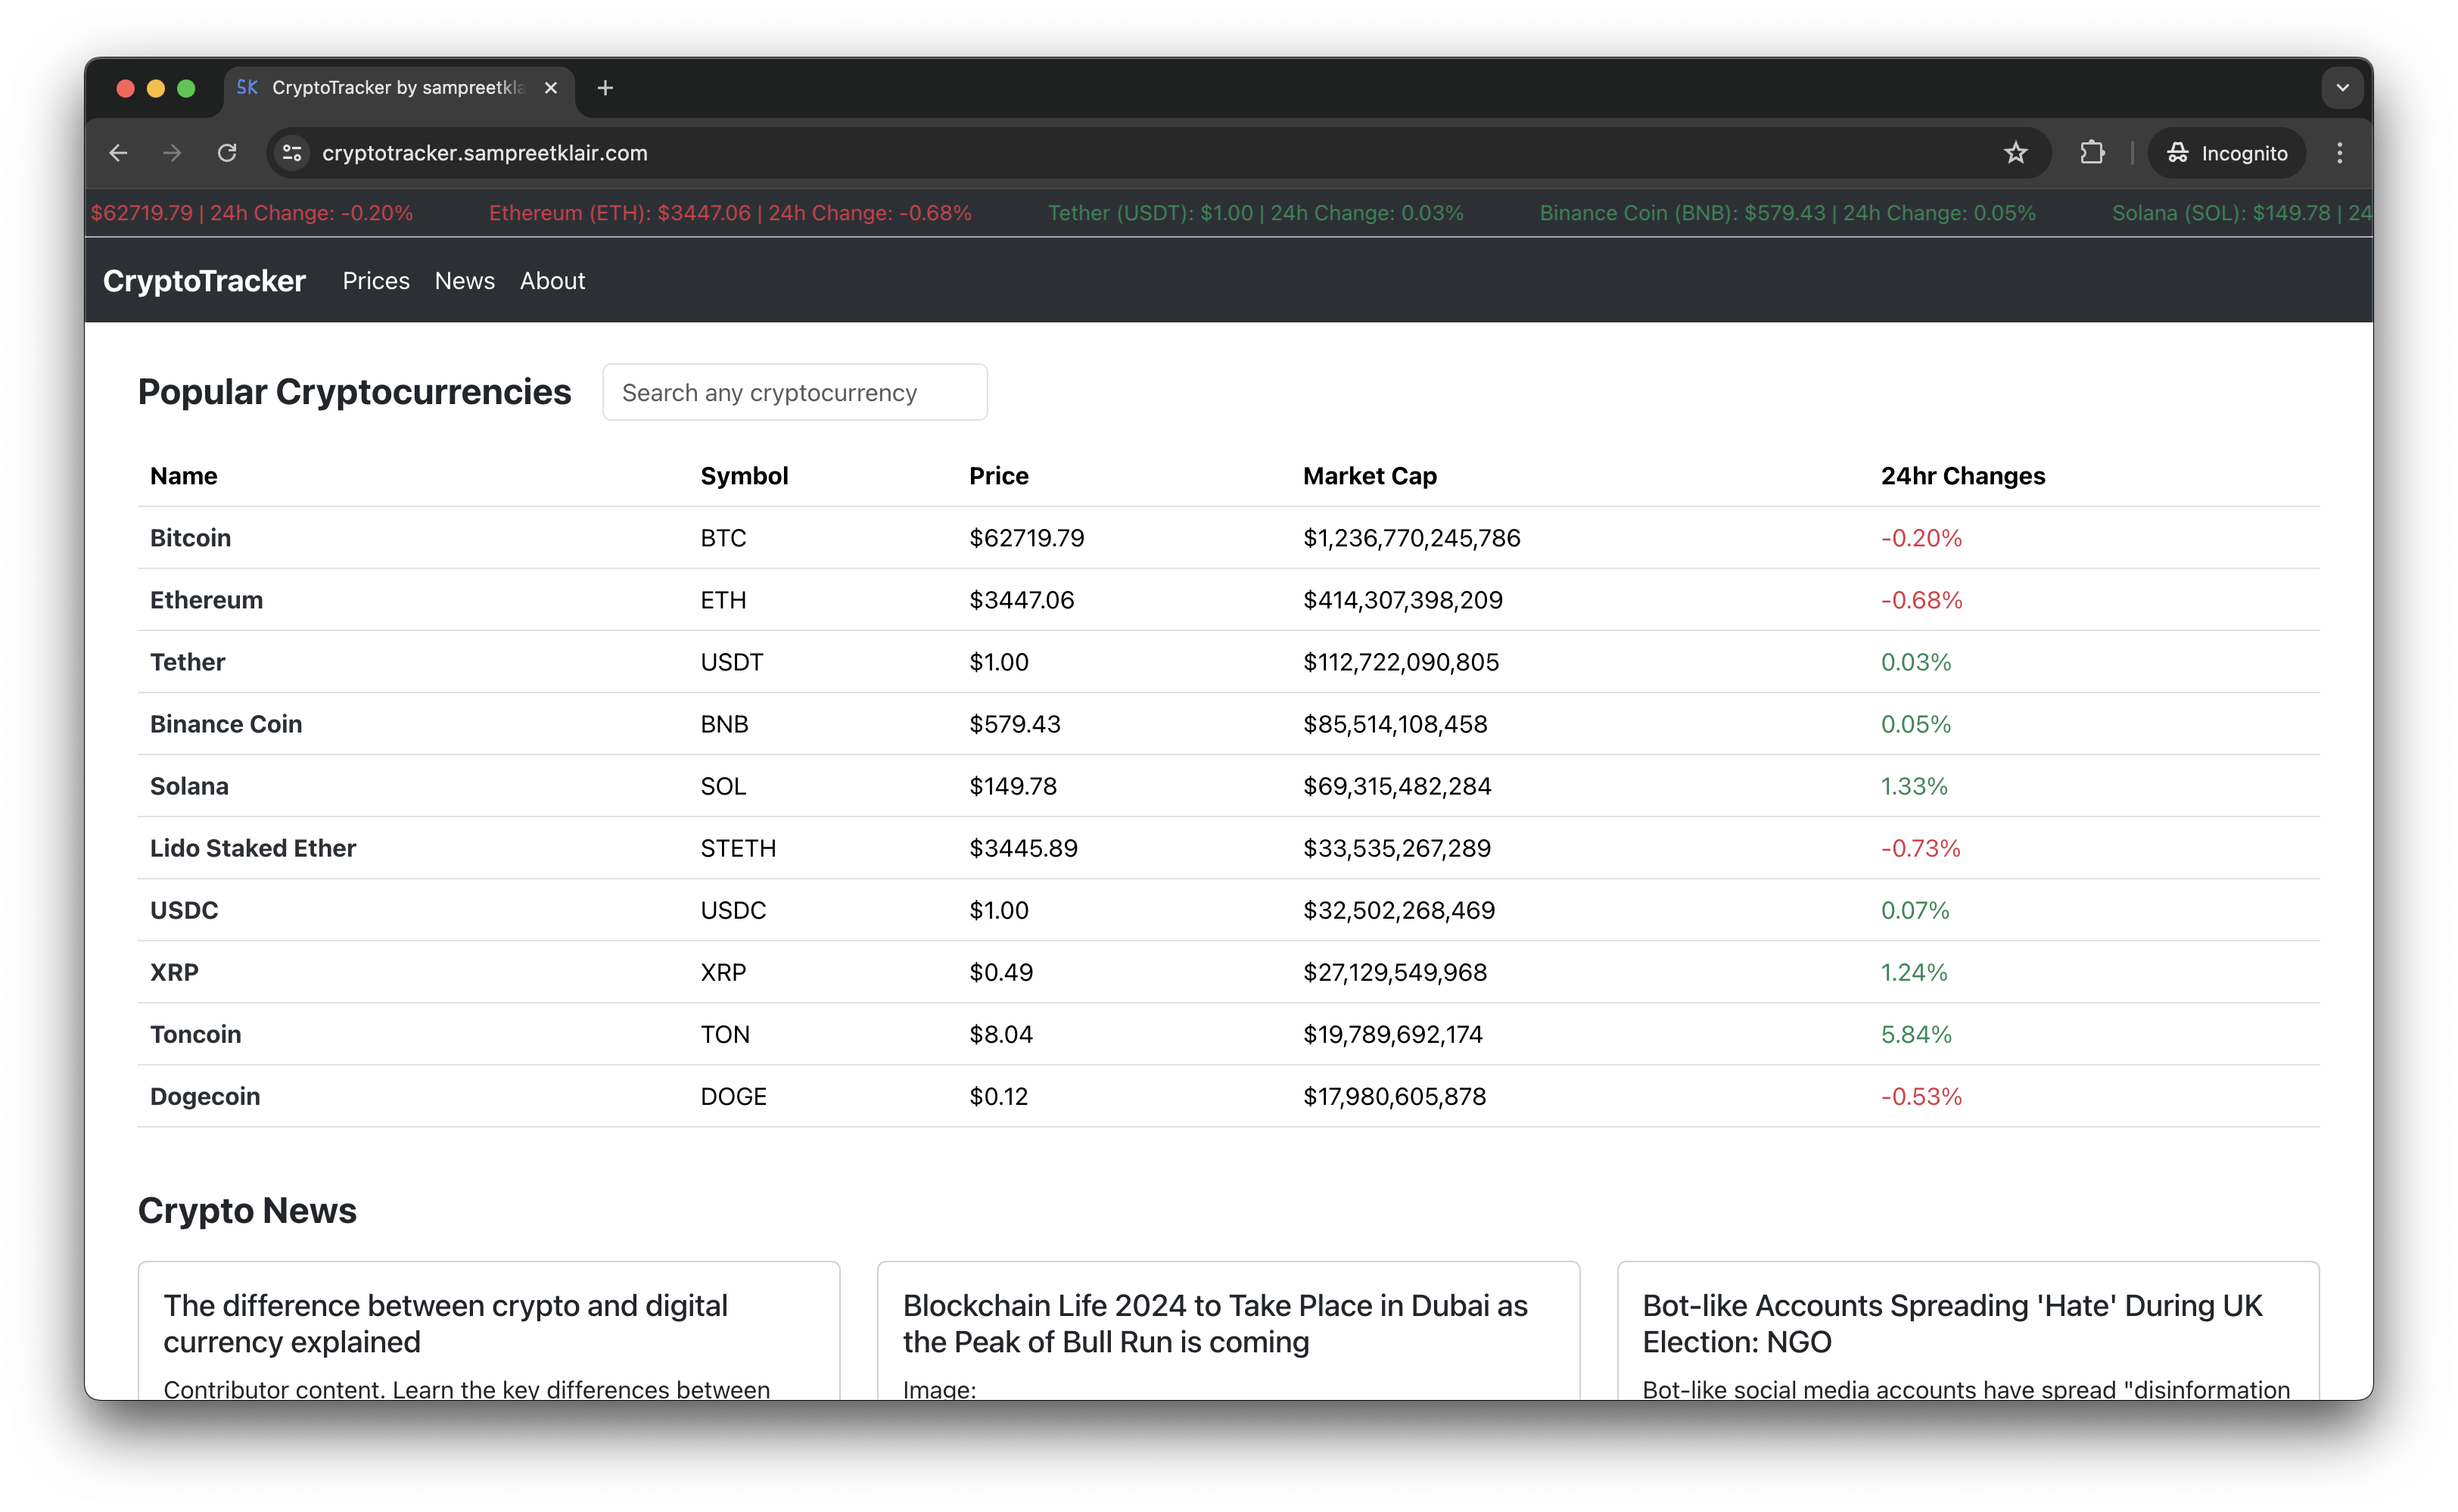Click the CryptoTracker brand logo
Screen dimensions: 2458x1512
click(204, 281)
